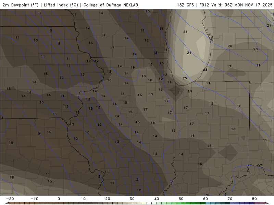Click the dewpoint value '21' on the map
The width and height of the screenshot is (274, 205).
(x=269, y=25)
